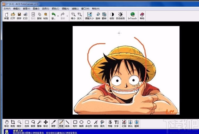
Task: Select the 锐化 (Sharpen) tool
Action: (x=130, y=124)
